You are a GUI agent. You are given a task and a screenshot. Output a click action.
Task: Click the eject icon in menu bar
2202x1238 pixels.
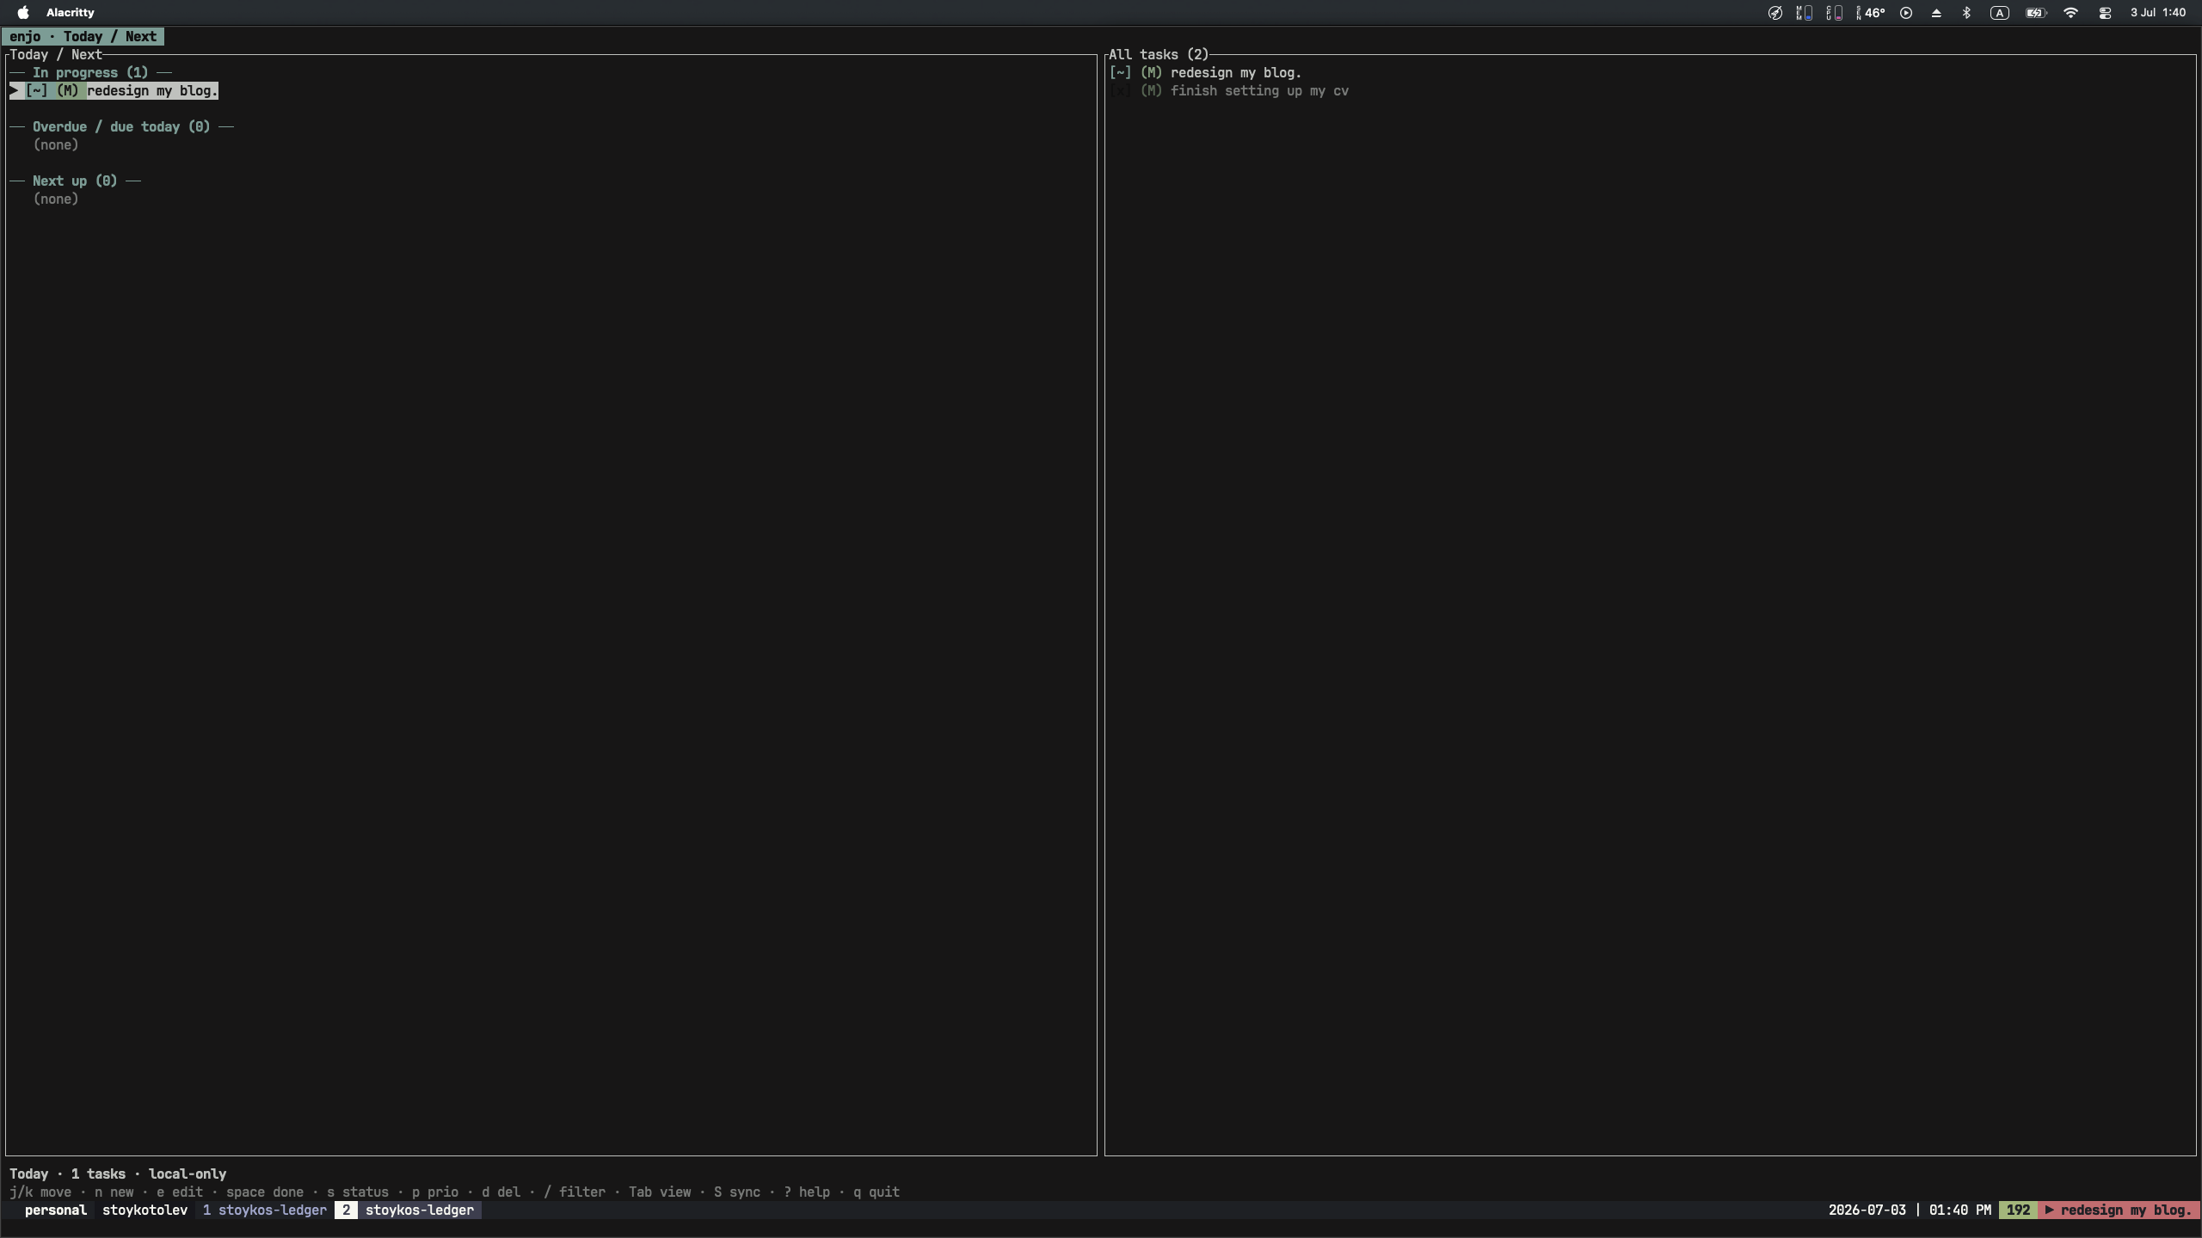pos(1936,13)
